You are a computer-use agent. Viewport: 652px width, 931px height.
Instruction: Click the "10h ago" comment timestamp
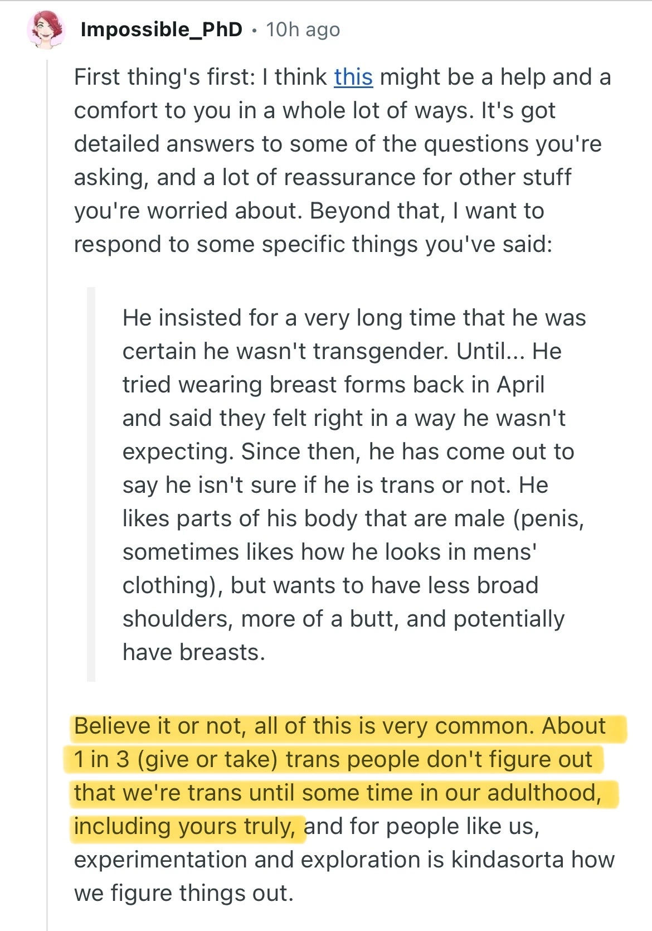point(303,30)
